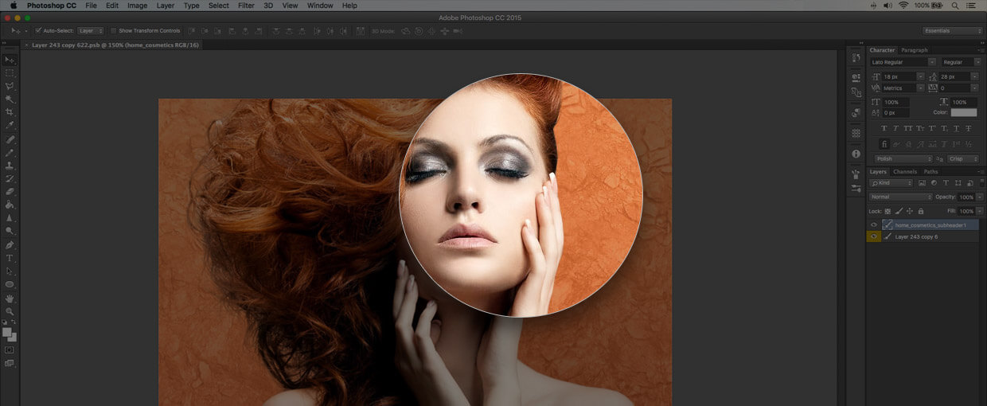The width and height of the screenshot is (987, 406).
Task: Switch to the Paragraph tab
Action: pos(915,50)
